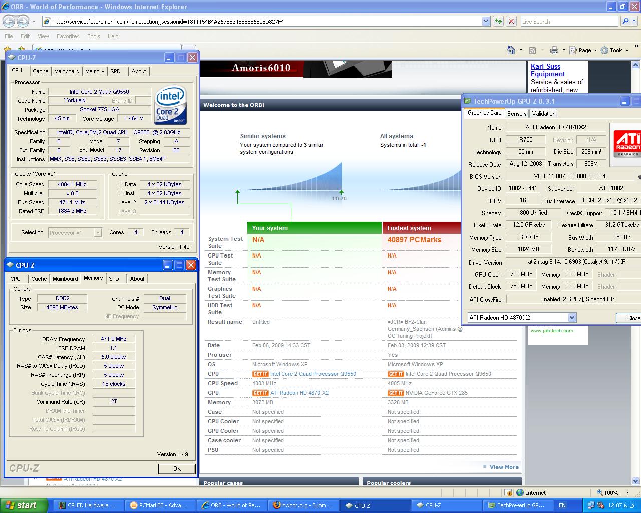Click the www.jab-tech.com ad link
The image size is (641, 513).
tap(552, 330)
